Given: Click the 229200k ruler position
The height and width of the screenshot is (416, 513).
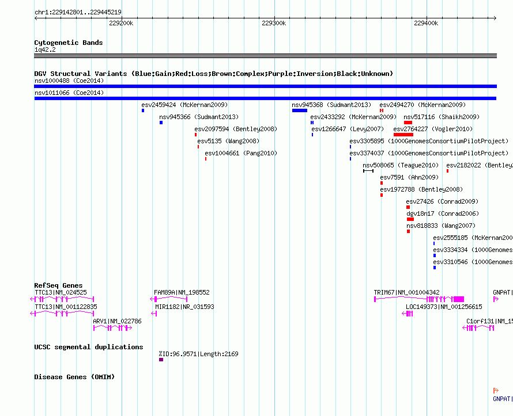Looking at the screenshot, I should tap(121, 23).
